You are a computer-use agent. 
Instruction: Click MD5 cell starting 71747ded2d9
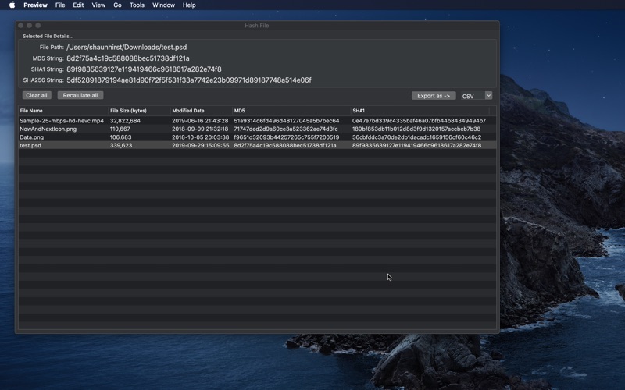coord(286,129)
